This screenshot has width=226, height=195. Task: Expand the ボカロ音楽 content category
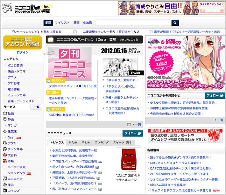point(5,65)
